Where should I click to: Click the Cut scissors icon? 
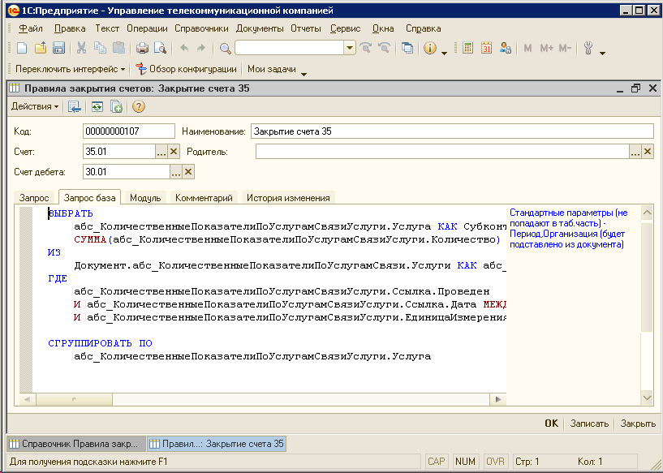coord(82,48)
